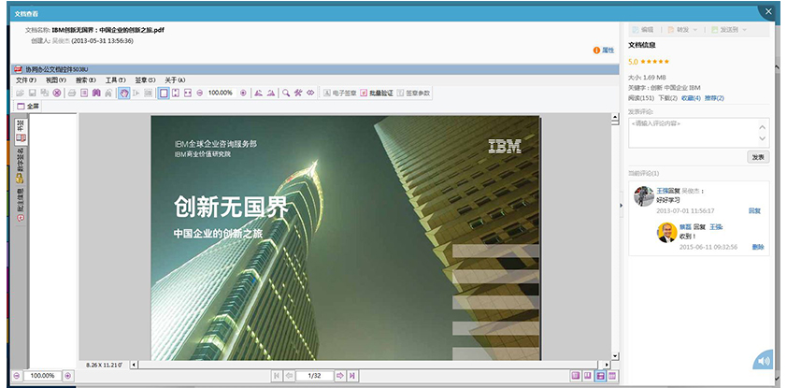This screenshot has width=787, height=388.
Task: Open the 工具 menu
Action: tap(115, 79)
